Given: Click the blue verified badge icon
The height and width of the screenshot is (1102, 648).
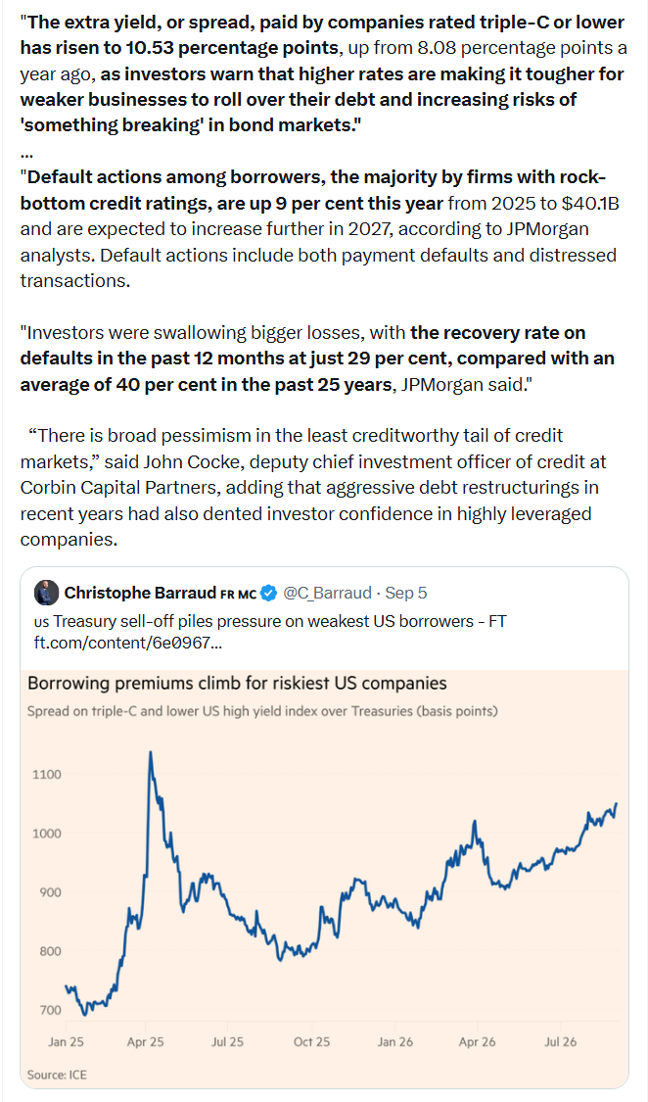Looking at the screenshot, I should (268, 594).
